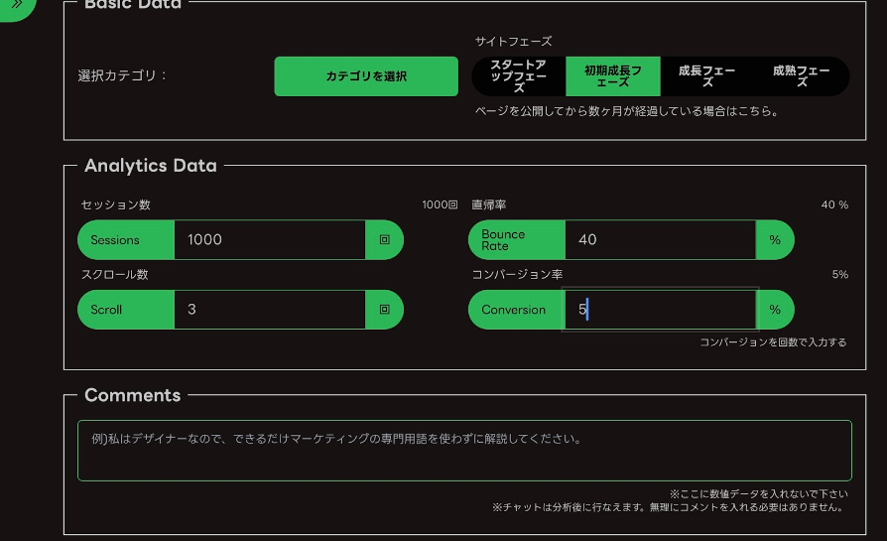Click the Bounce Rate input field
887x541 pixels.
pyautogui.click(x=660, y=239)
